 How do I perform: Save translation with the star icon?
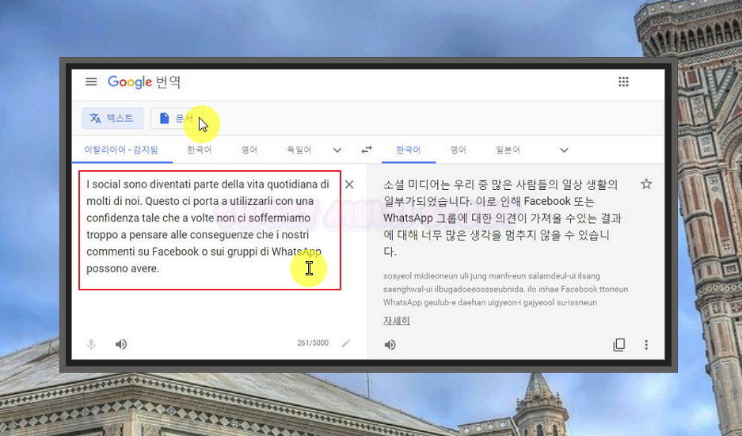646,184
